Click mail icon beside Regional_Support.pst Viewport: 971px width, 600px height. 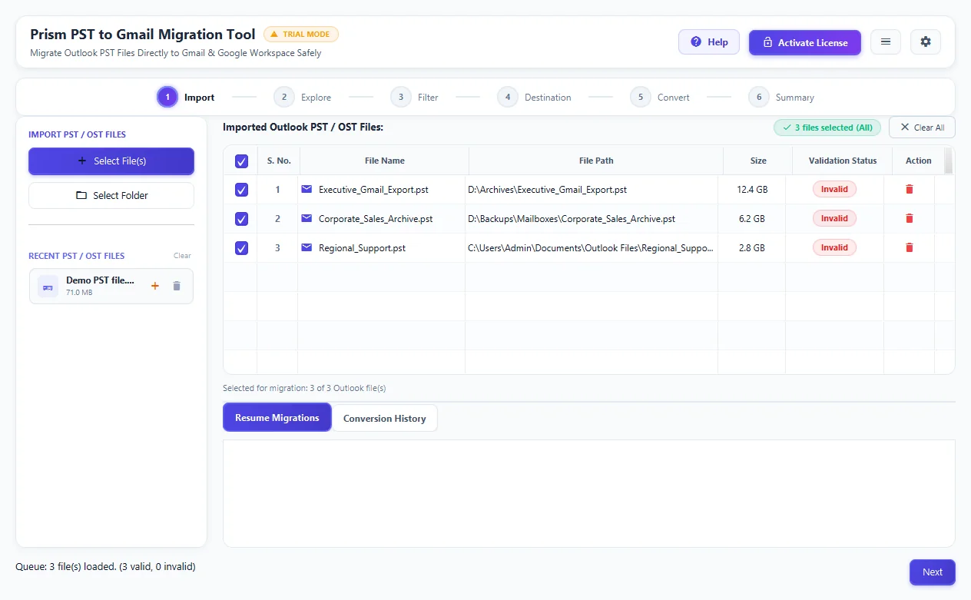[x=307, y=247]
